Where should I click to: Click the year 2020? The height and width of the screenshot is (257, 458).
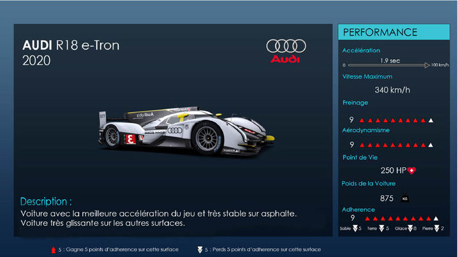pyautogui.click(x=36, y=61)
